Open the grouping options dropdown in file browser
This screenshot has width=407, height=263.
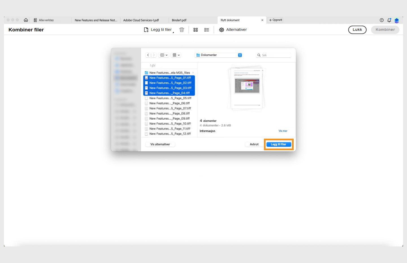[x=176, y=55]
